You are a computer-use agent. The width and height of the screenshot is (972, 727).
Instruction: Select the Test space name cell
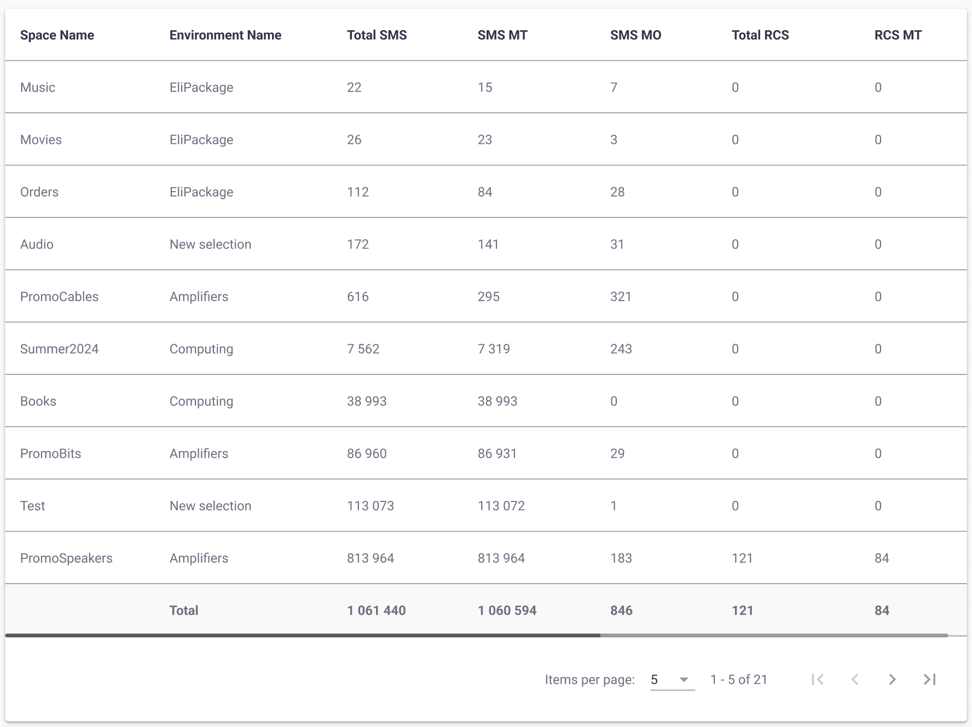click(x=33, y=505)
